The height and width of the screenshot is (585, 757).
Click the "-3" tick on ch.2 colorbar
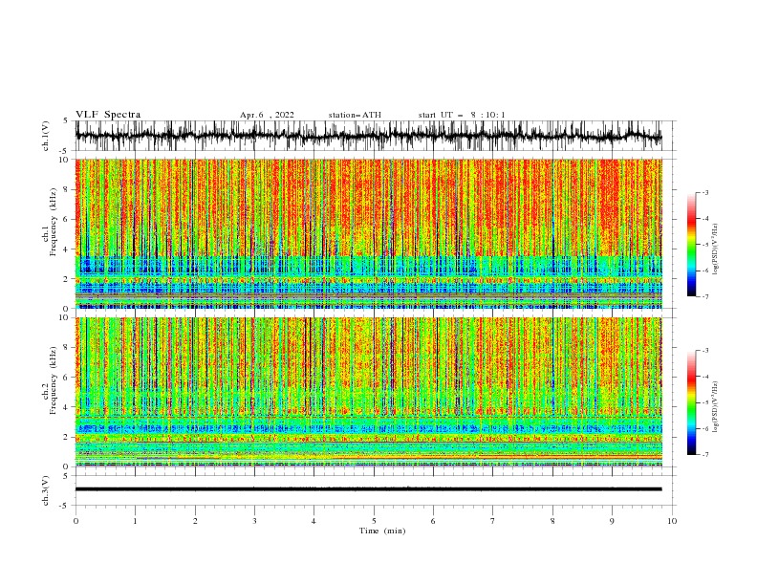tap(704, 351)
